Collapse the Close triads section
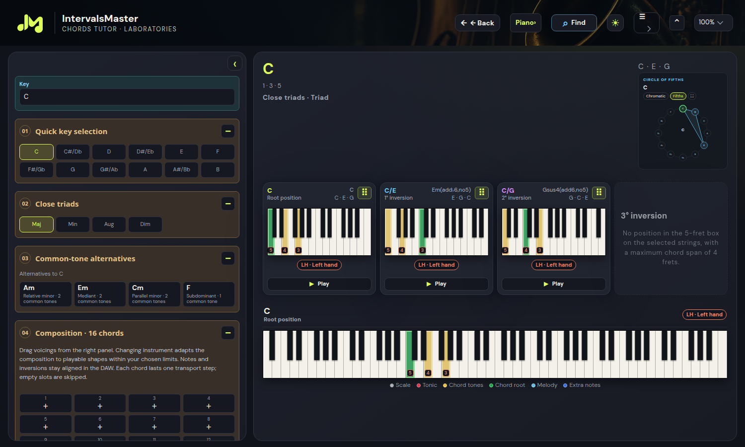Viewport: 745px width, 447px height. point(228,204)
